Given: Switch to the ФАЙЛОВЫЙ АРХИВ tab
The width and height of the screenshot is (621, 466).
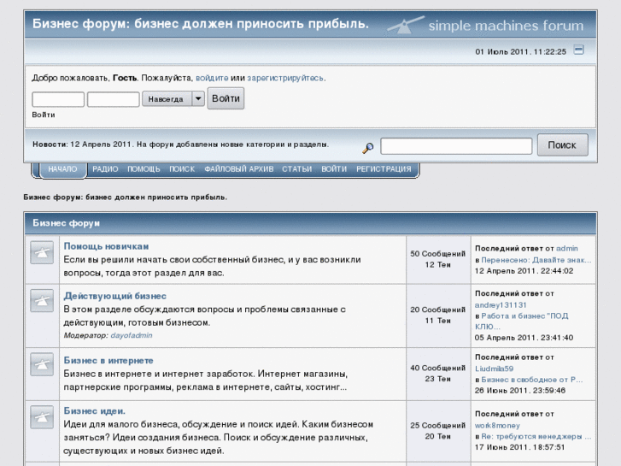Looking at the screenshot, I should [x=239, y=169].
